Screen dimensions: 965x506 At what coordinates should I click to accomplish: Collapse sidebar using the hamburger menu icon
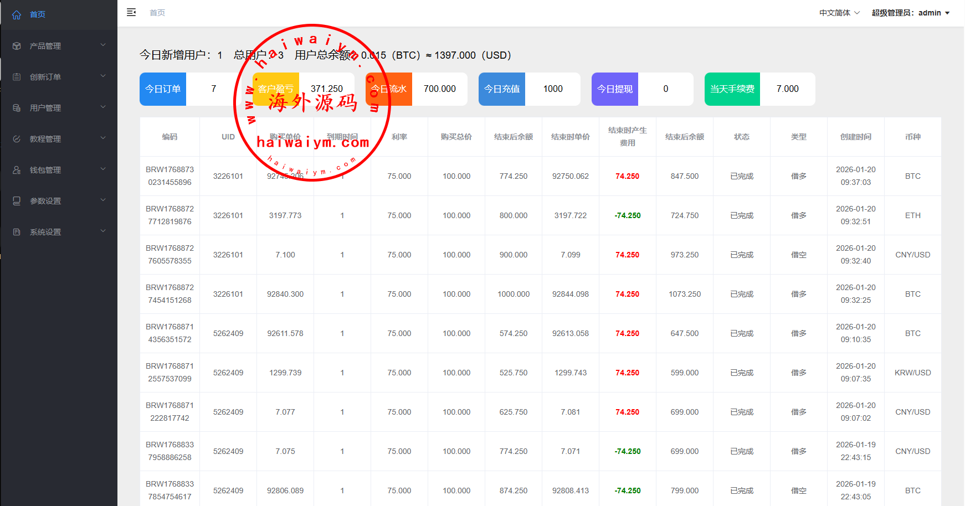coord(131,12)
